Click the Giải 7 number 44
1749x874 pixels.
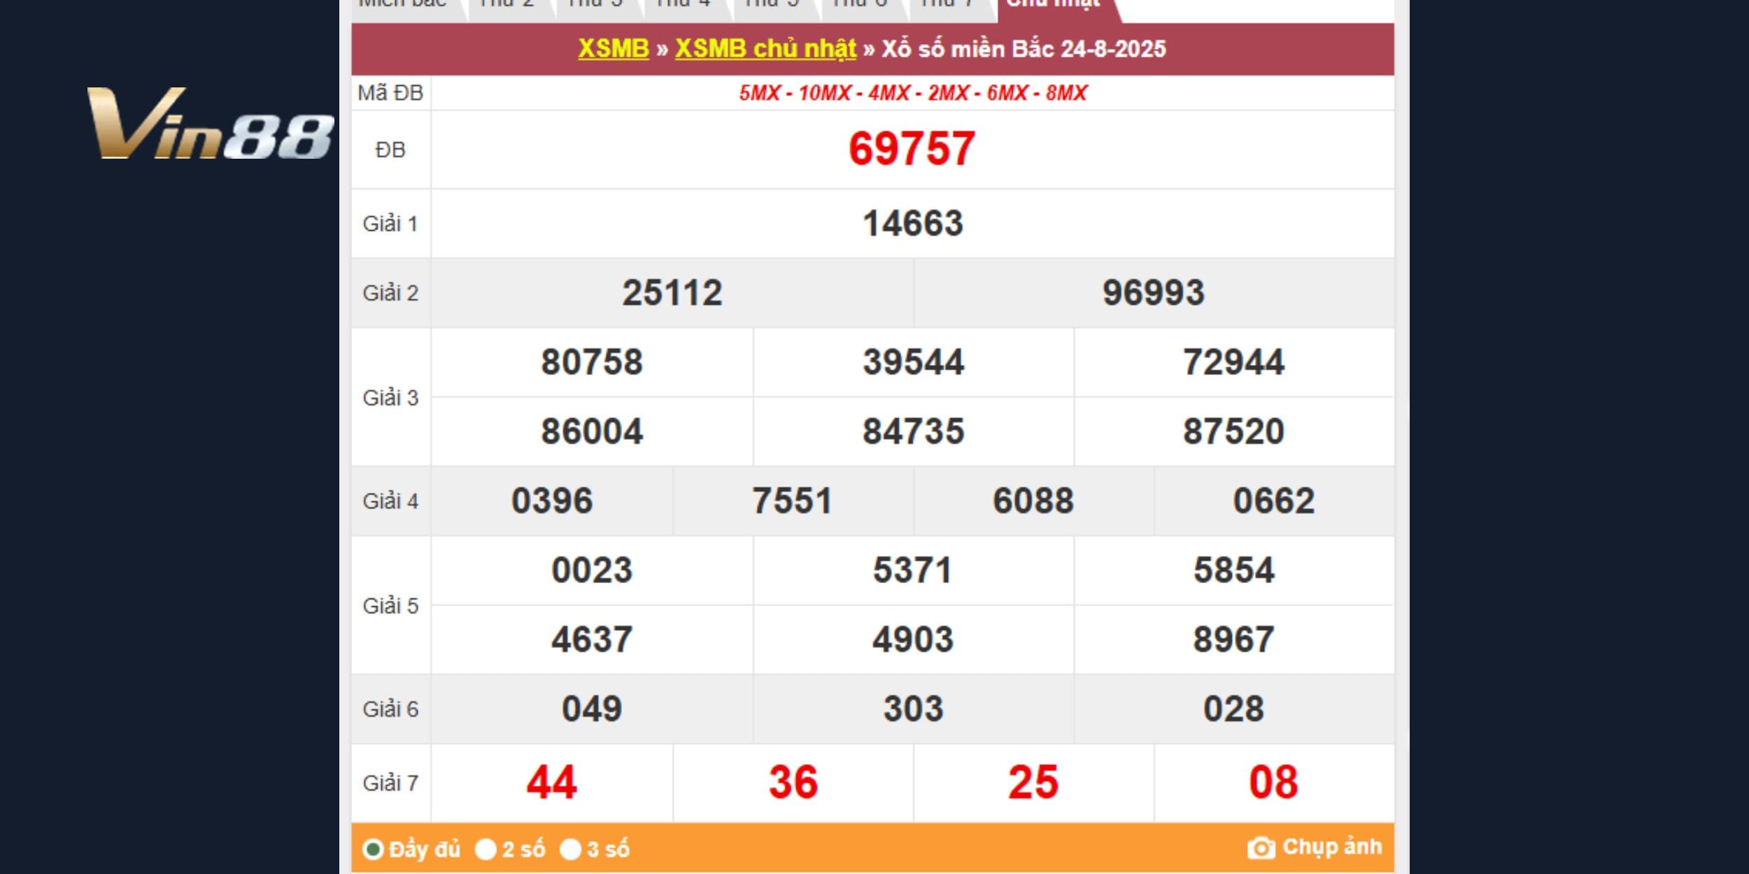(551, 782)
